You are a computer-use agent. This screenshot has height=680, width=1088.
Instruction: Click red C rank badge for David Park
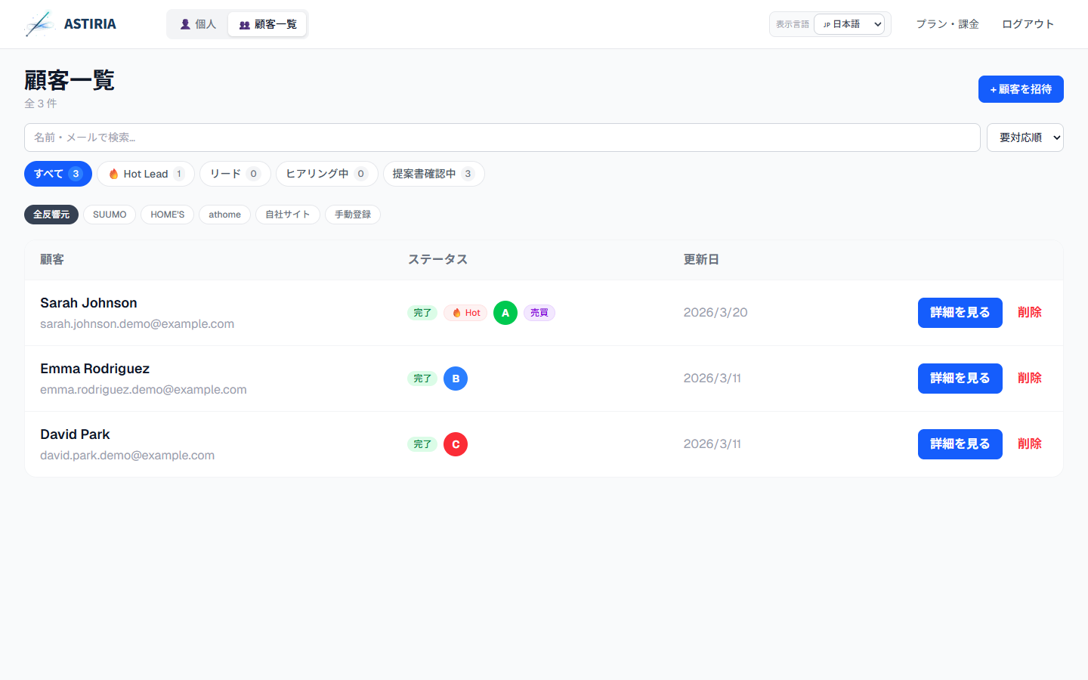point(455,444)
